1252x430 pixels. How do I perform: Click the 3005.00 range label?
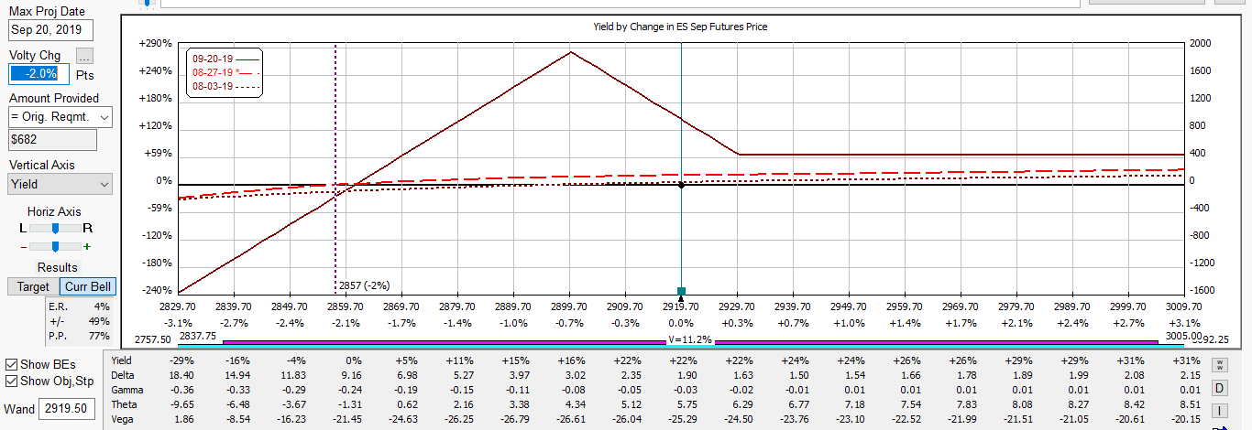[1183, 336]
